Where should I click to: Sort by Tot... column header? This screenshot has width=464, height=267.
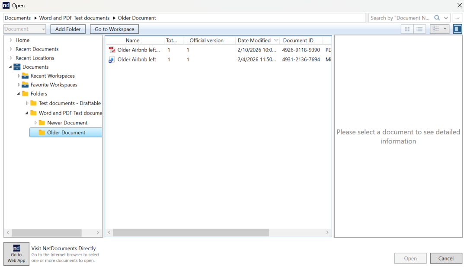(174, 41)
